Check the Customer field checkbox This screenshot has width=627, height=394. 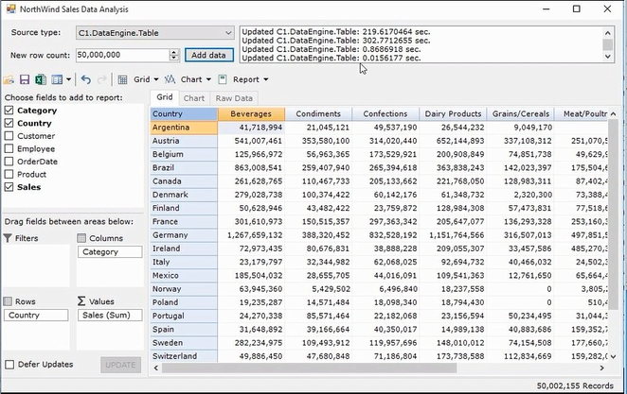9,136
